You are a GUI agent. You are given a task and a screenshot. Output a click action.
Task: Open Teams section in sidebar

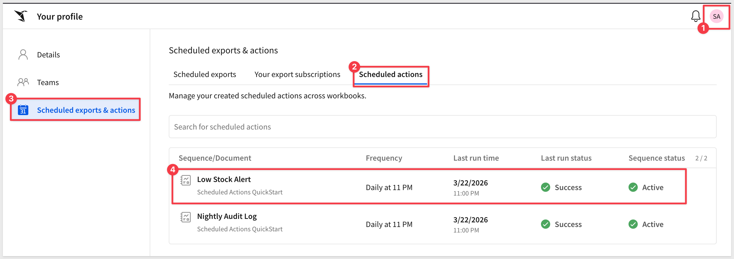click(x=48, y=82)
